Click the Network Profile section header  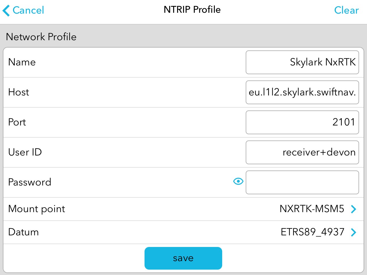click(x=41, y=37)
